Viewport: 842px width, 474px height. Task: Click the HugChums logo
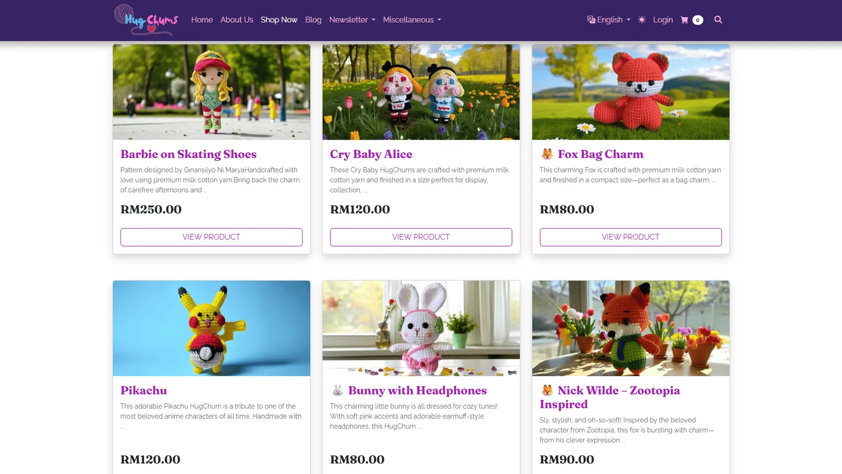click(146, 20)
